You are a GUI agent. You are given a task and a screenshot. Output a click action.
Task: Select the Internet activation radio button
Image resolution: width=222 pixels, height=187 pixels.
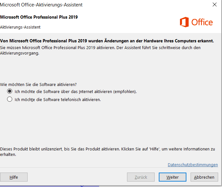coord(10,91)
